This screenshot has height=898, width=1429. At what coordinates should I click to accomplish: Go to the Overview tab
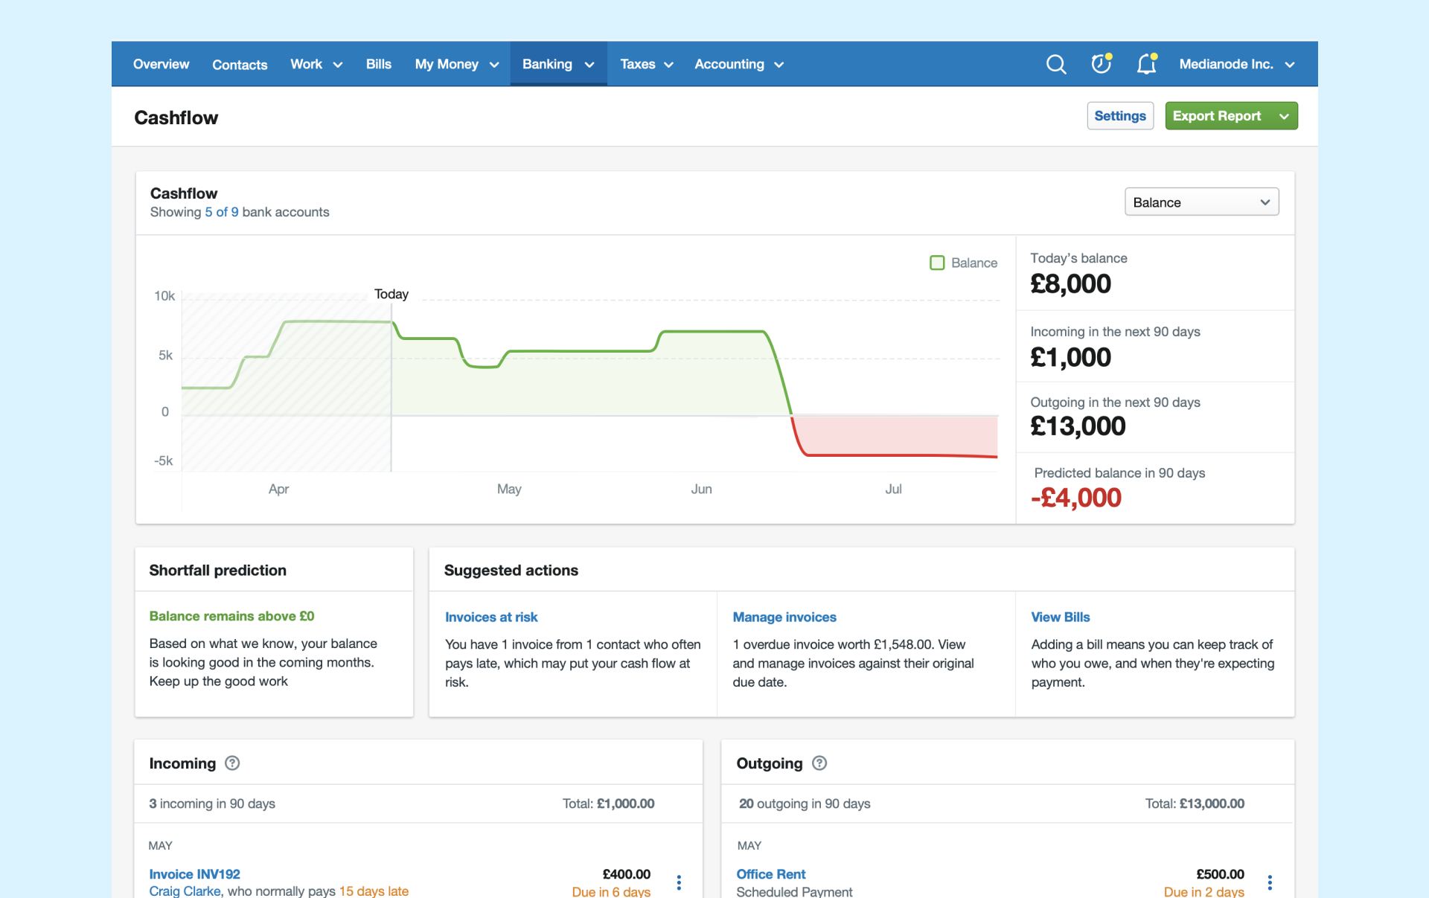click(161, 65)
